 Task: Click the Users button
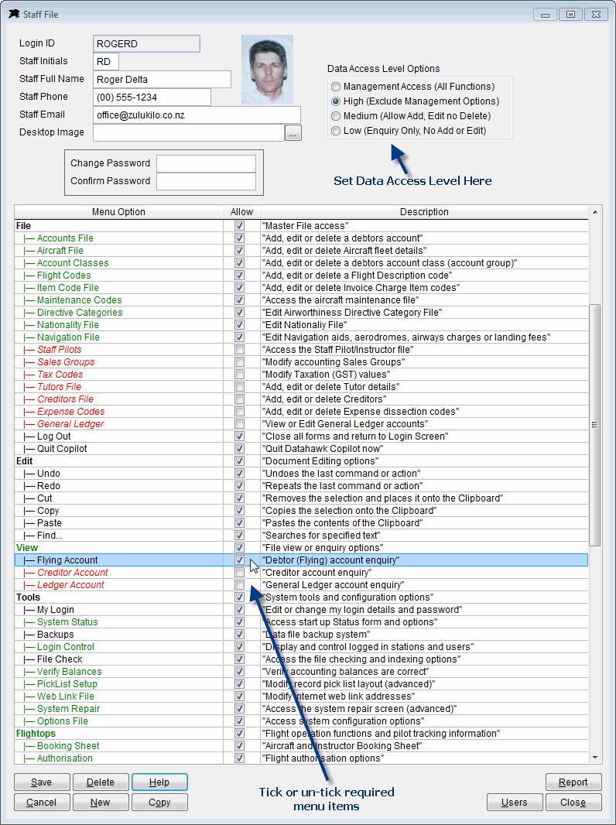click(x=515, y=803)
